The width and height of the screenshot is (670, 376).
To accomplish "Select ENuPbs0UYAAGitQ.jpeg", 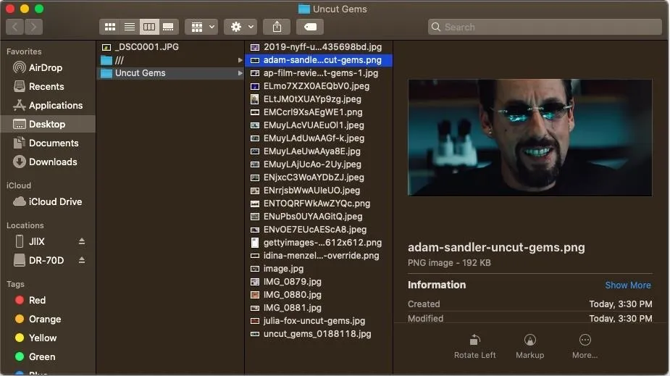I will click(x=319, y=217).
